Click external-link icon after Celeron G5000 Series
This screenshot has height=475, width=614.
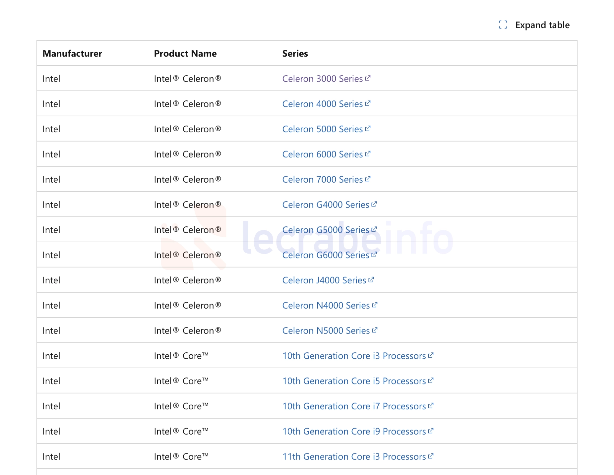(x=374, y=229)
